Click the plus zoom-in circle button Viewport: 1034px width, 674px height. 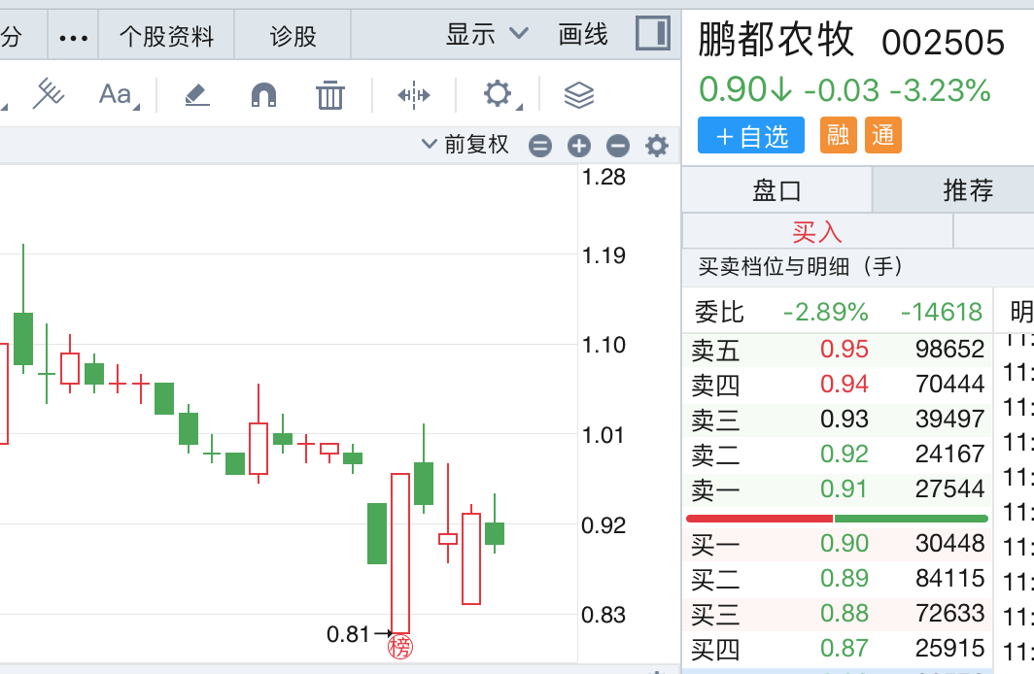point(579,146)
